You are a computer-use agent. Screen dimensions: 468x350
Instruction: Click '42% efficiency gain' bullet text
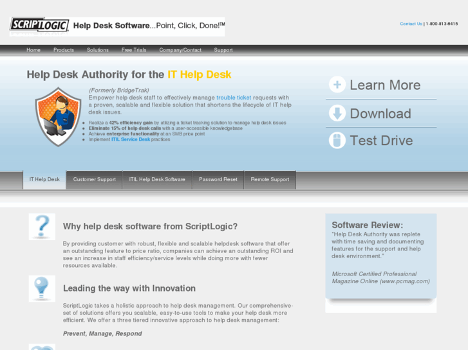pyautogui.click(x=131, y=123)
